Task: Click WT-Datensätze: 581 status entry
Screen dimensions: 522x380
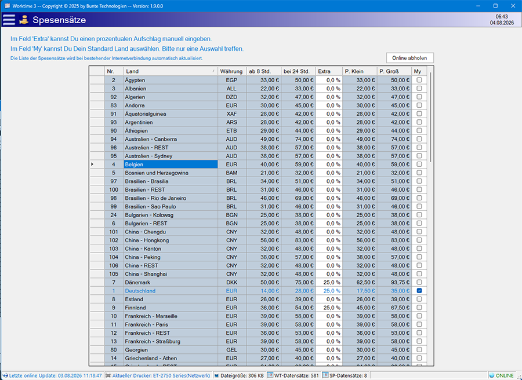Action: (x=296, y=375)
